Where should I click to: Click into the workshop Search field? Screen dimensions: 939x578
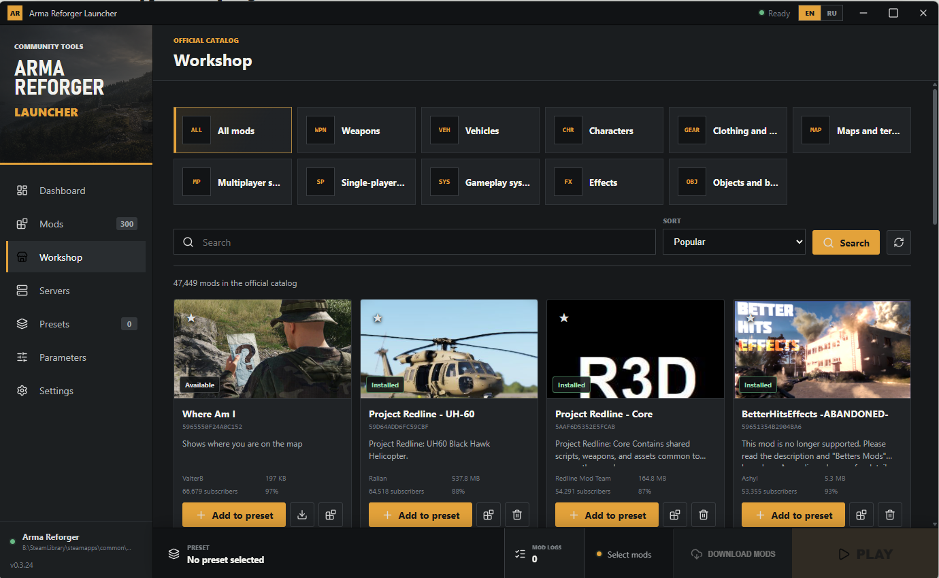pos(414,242)
